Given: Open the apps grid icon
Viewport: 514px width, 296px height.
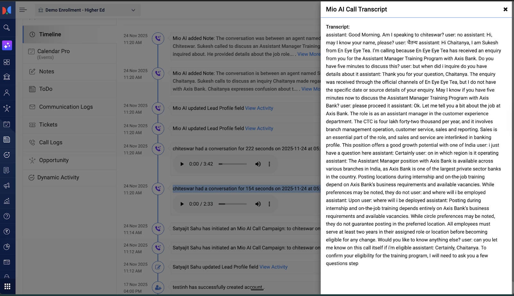Looking at the screenshot, I should (x=7, y=286).
